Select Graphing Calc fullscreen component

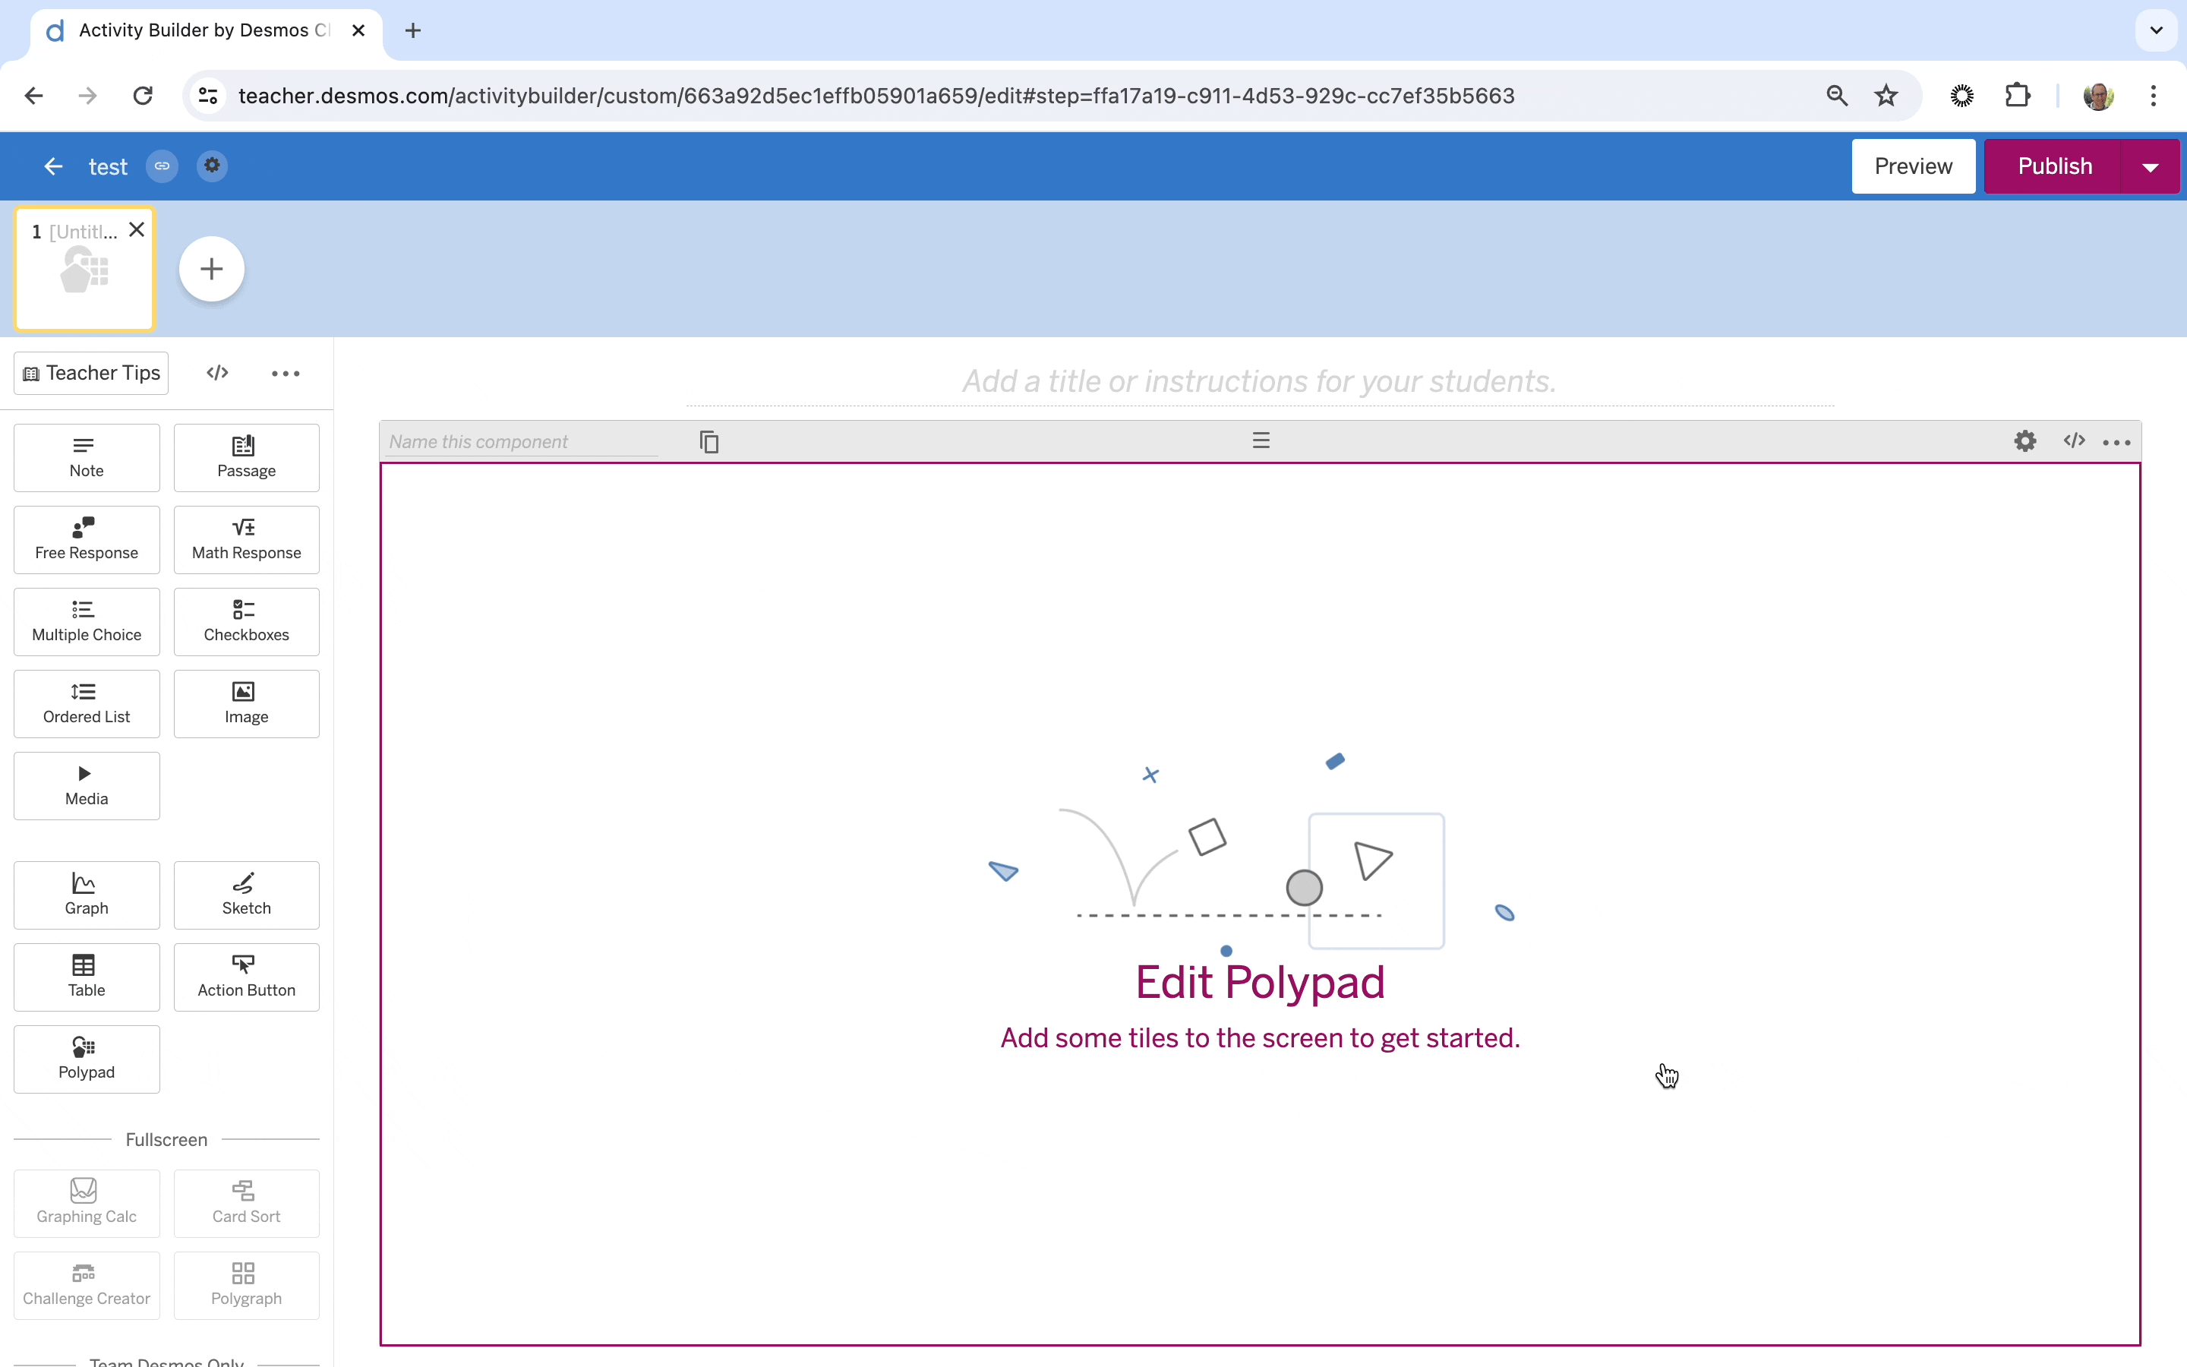tap(87, 1204)
